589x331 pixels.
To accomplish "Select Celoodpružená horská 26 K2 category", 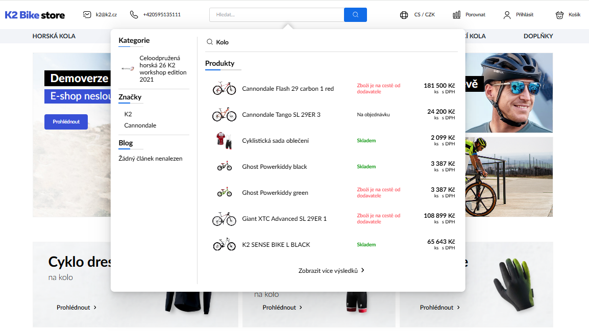I will (x=163, y=69).
